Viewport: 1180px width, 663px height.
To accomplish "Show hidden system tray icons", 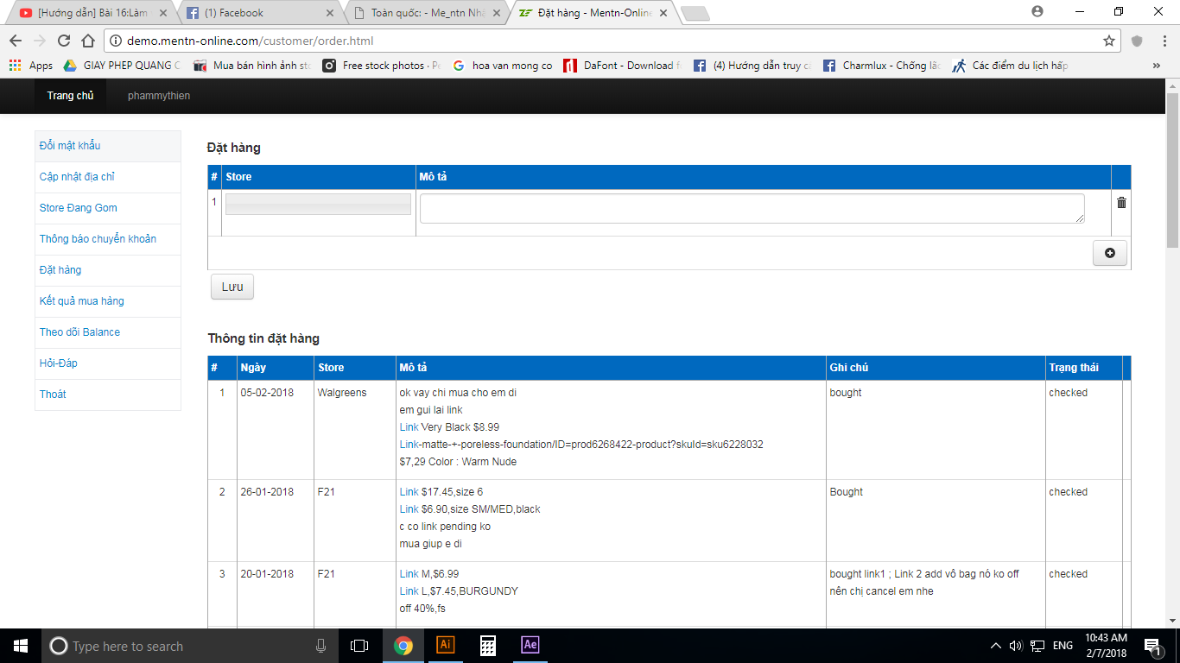I will (x=995, y=646).
